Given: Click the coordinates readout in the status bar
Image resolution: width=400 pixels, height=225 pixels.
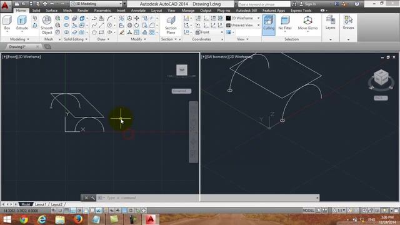Looking at the screenshot, I should coord(21,211).
